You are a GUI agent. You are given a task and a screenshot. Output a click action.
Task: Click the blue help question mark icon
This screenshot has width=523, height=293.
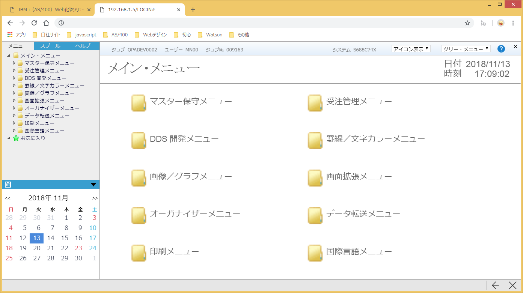pos(501,49)
